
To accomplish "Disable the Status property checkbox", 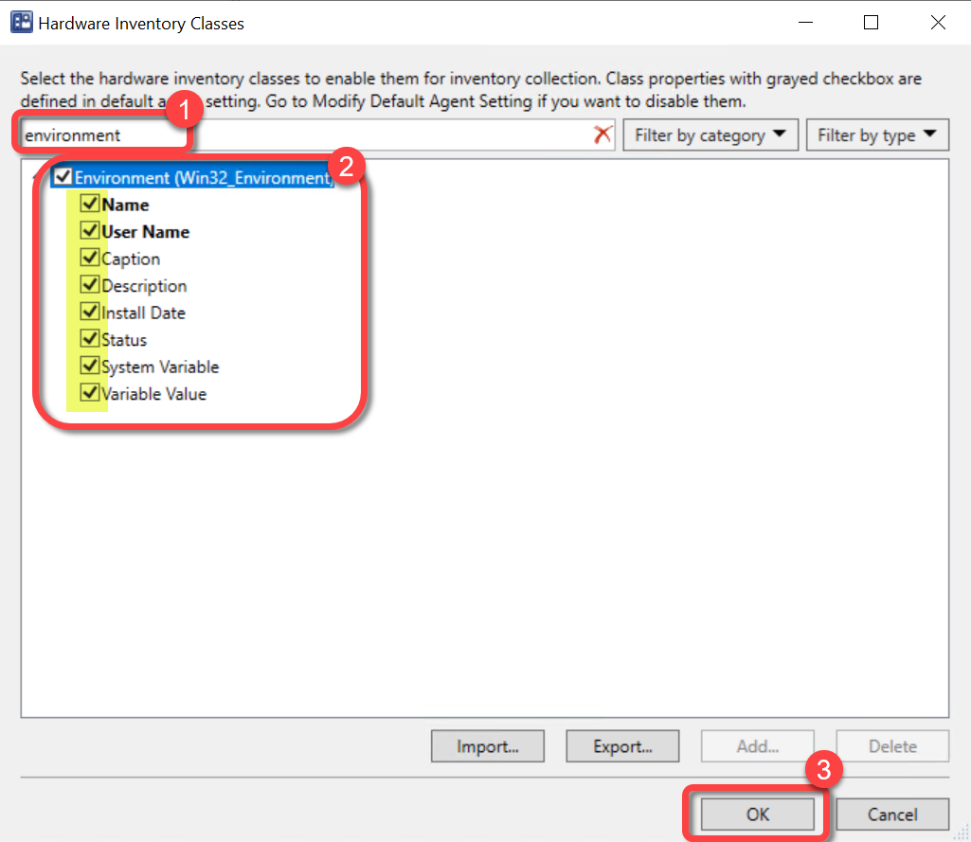I will pos(90,339).
